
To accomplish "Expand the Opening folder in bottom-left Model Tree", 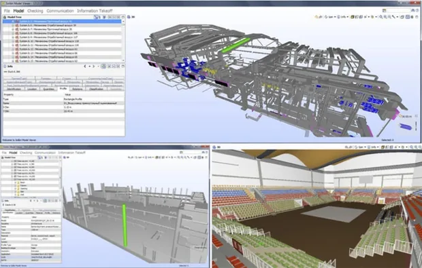I will click(16, 189).
